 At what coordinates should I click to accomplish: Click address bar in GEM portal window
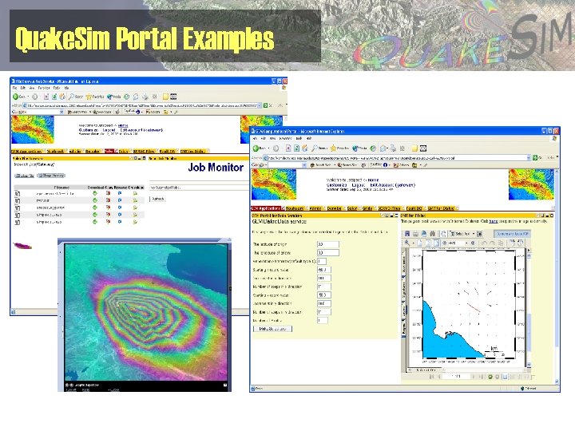click(398, 158)
